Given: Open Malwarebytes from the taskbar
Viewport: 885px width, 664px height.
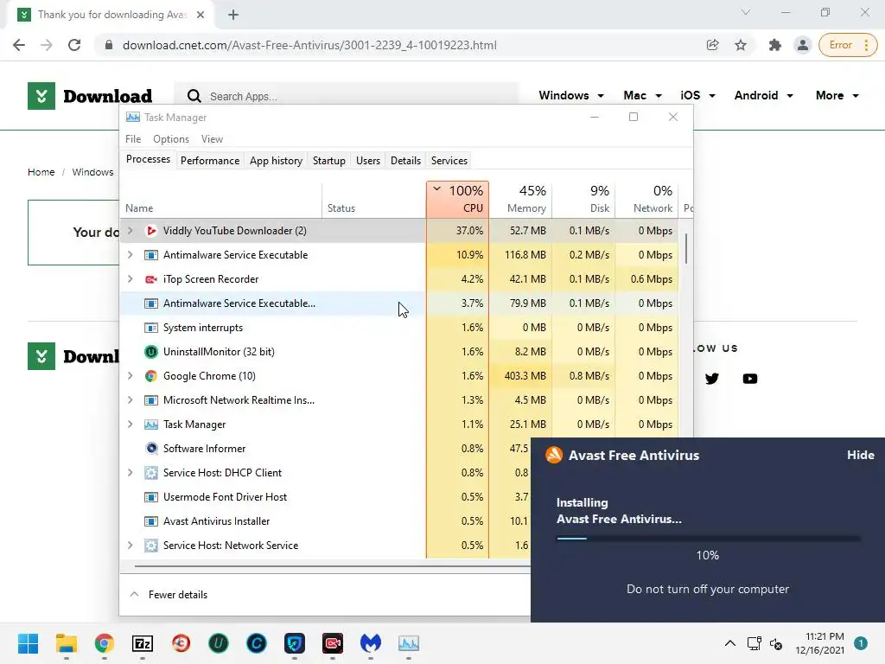Looking at the screenshot, I should click(x=371, y=643).
